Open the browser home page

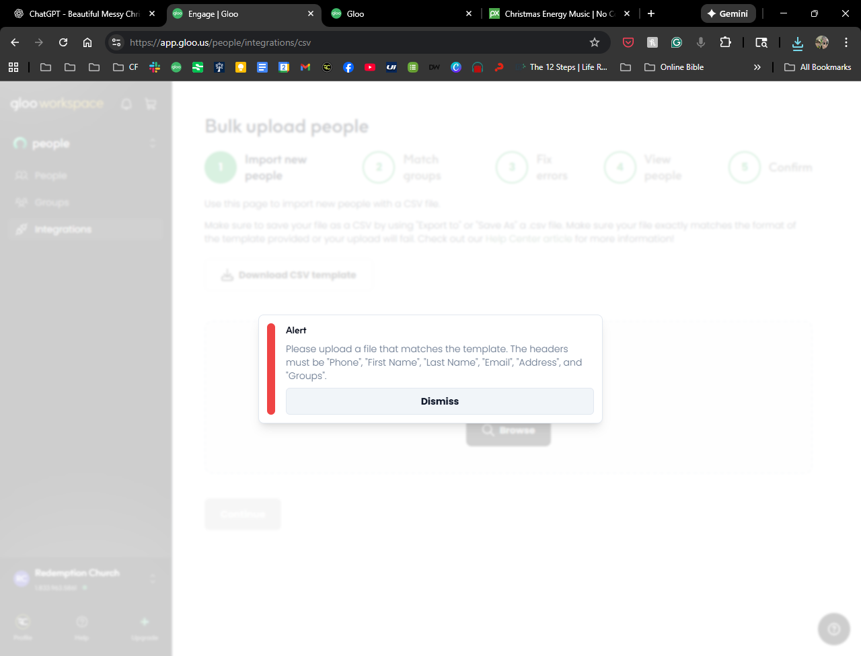[87, 42]
